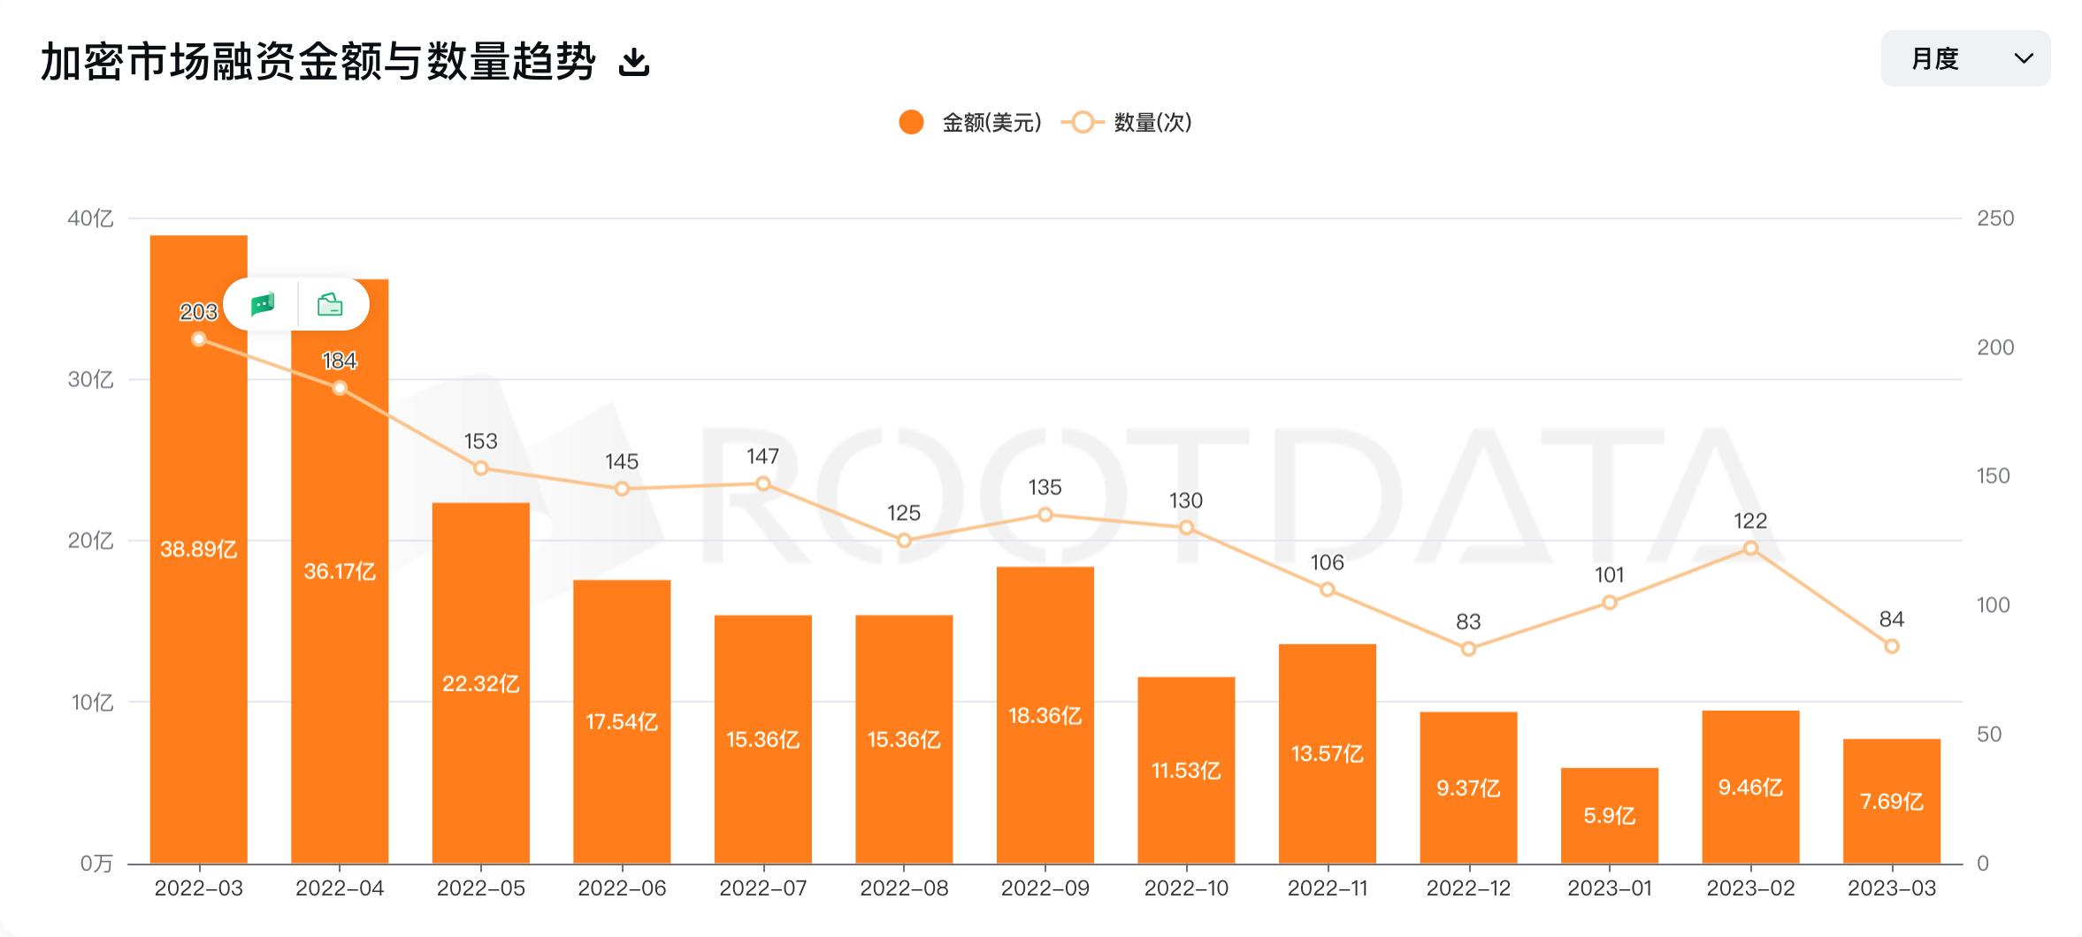Click the 2022-03 x-axis label
The height and width of the screenshot is (937, 2082).
[199, 888]
